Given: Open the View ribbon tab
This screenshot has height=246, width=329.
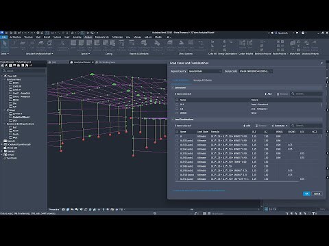Looking at the screenshot, I should 128,37.
